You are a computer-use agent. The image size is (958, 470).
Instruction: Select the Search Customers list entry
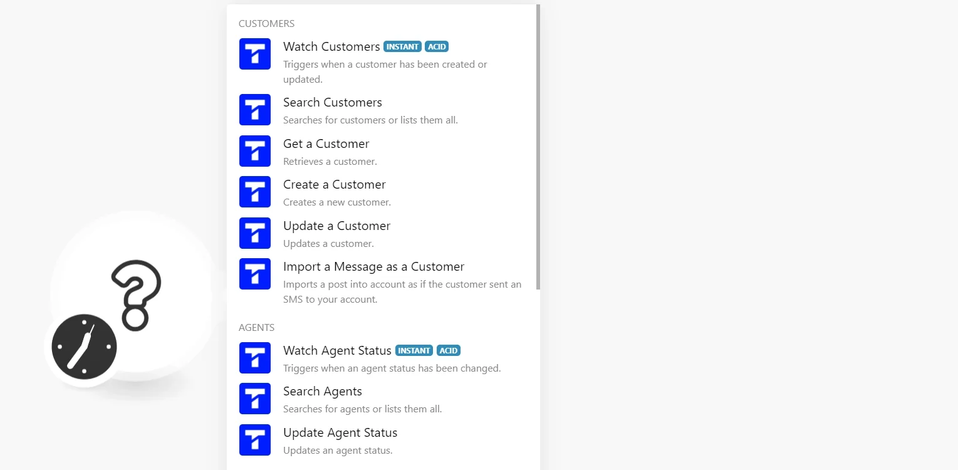tap(383, 110)
